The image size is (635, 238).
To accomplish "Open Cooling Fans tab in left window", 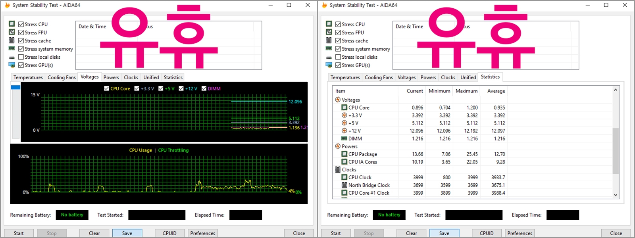I will coord(62,77).
